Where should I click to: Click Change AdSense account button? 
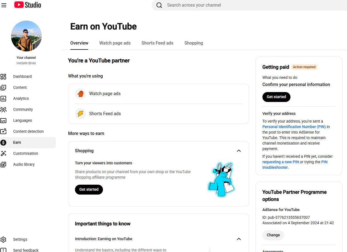tap(273, 235)
